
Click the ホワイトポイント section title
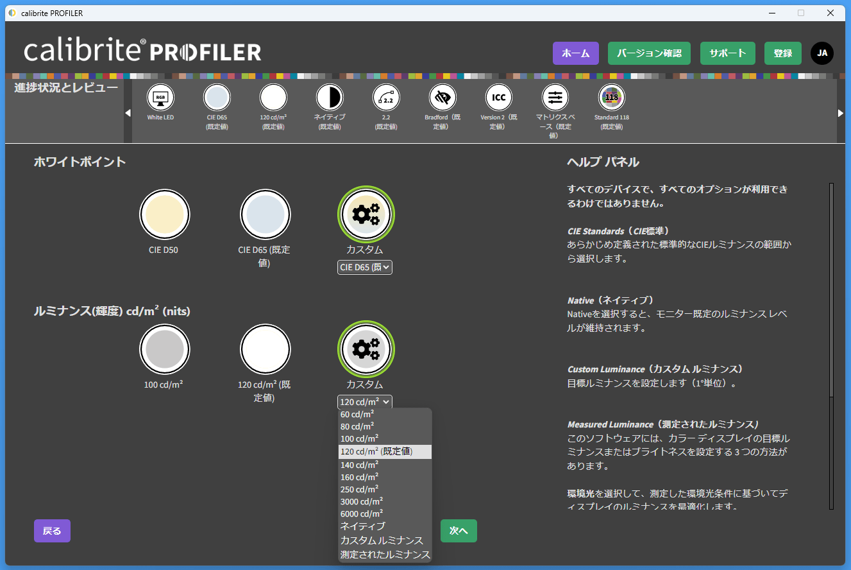point(80,162)
